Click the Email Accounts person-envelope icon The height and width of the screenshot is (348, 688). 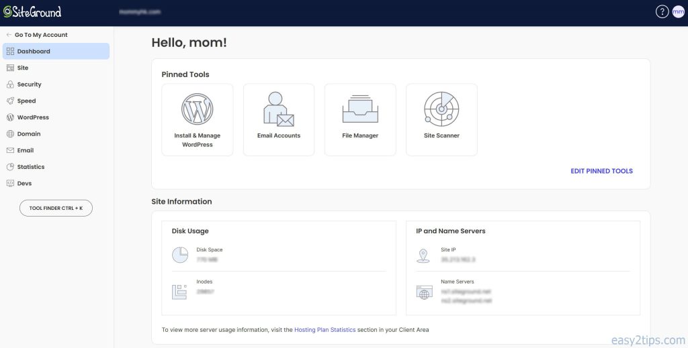click(x=279, y=109)
